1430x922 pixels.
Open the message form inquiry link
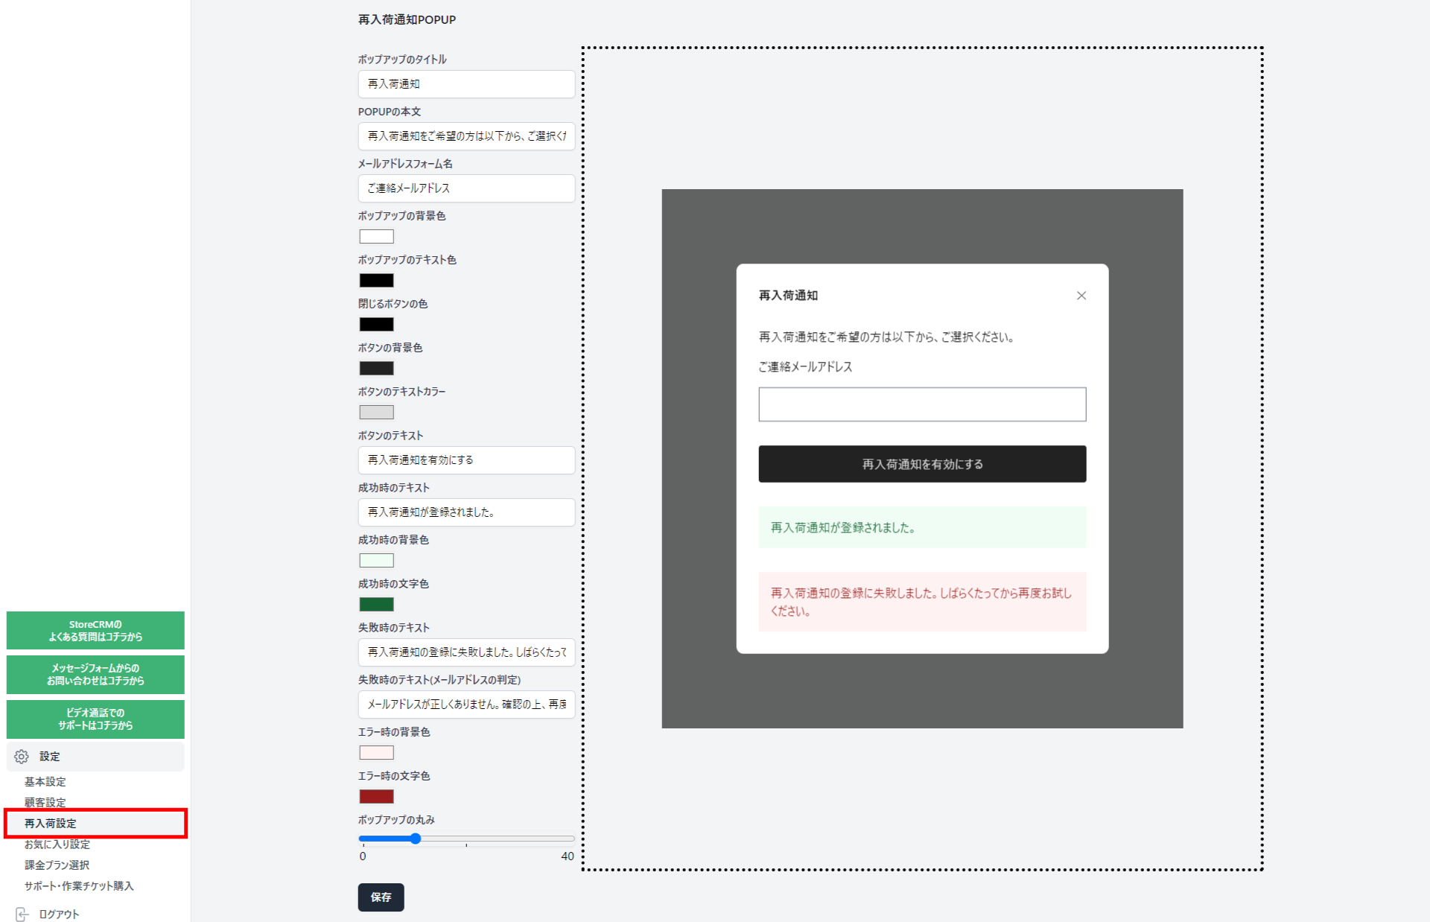click(x=95, y=674)
